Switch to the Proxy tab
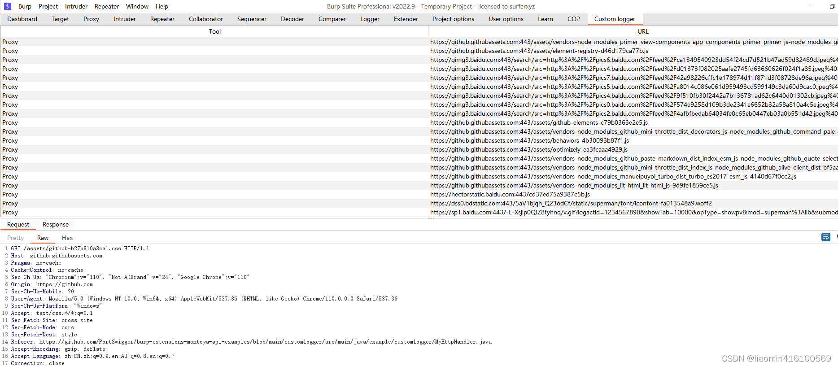The width and height of the screenshot is (838, 366). [x=91, y=19]
